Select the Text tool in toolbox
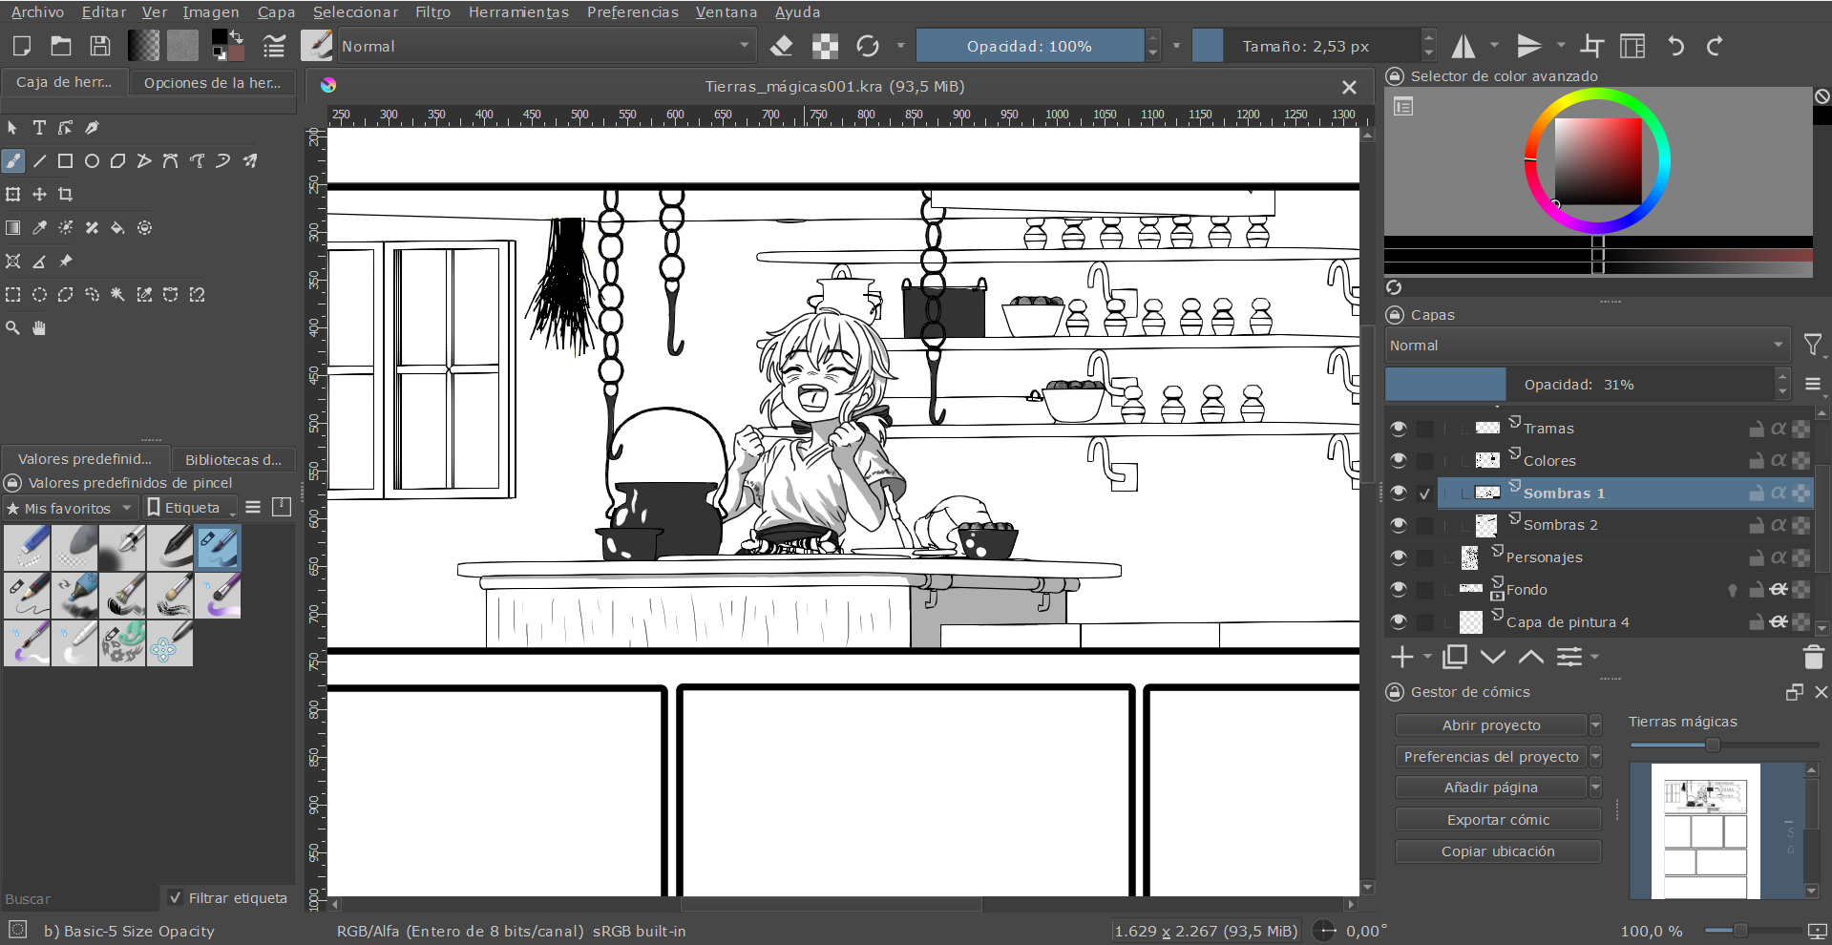Image resolution: width=1832 pixels, height=945 pixels. [39, 128]
